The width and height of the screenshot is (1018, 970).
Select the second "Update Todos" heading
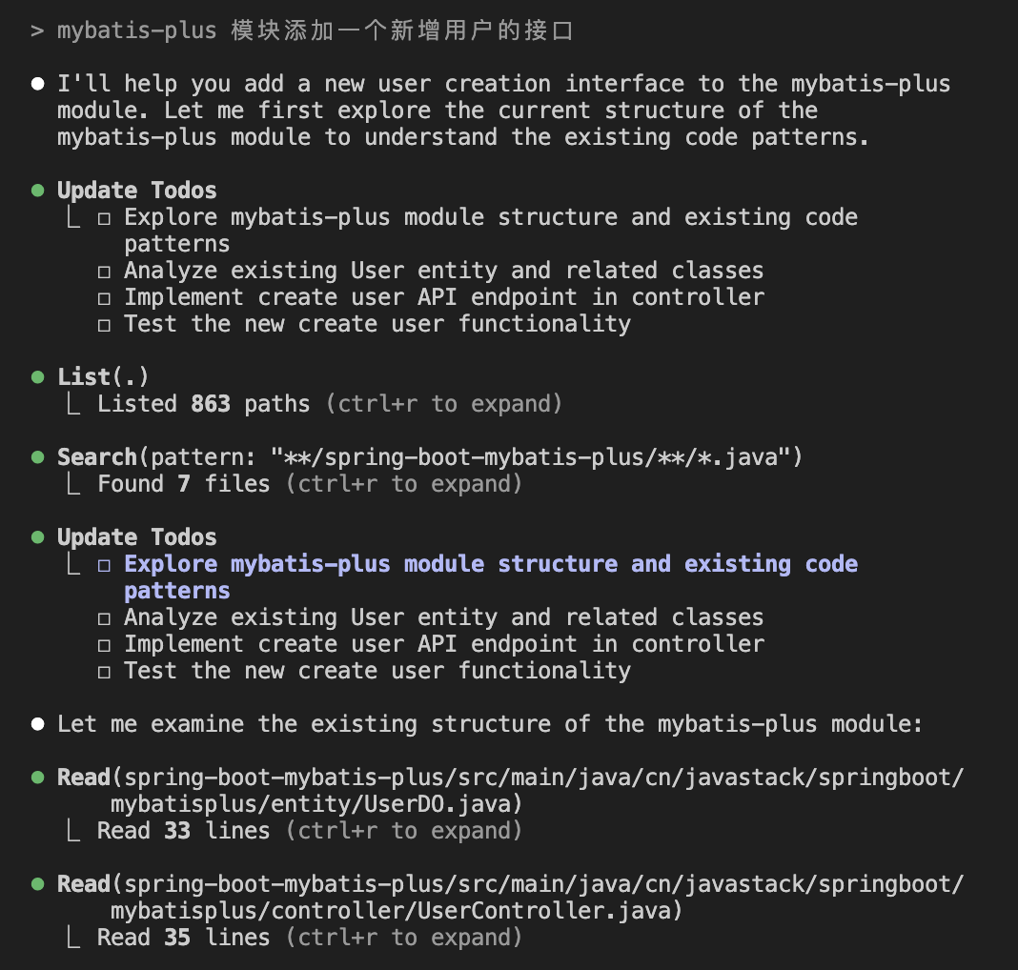pos(136,537)
